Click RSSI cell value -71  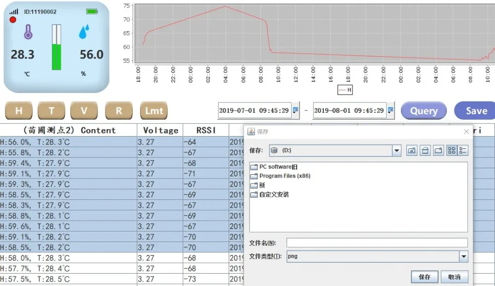coord(206,174)
